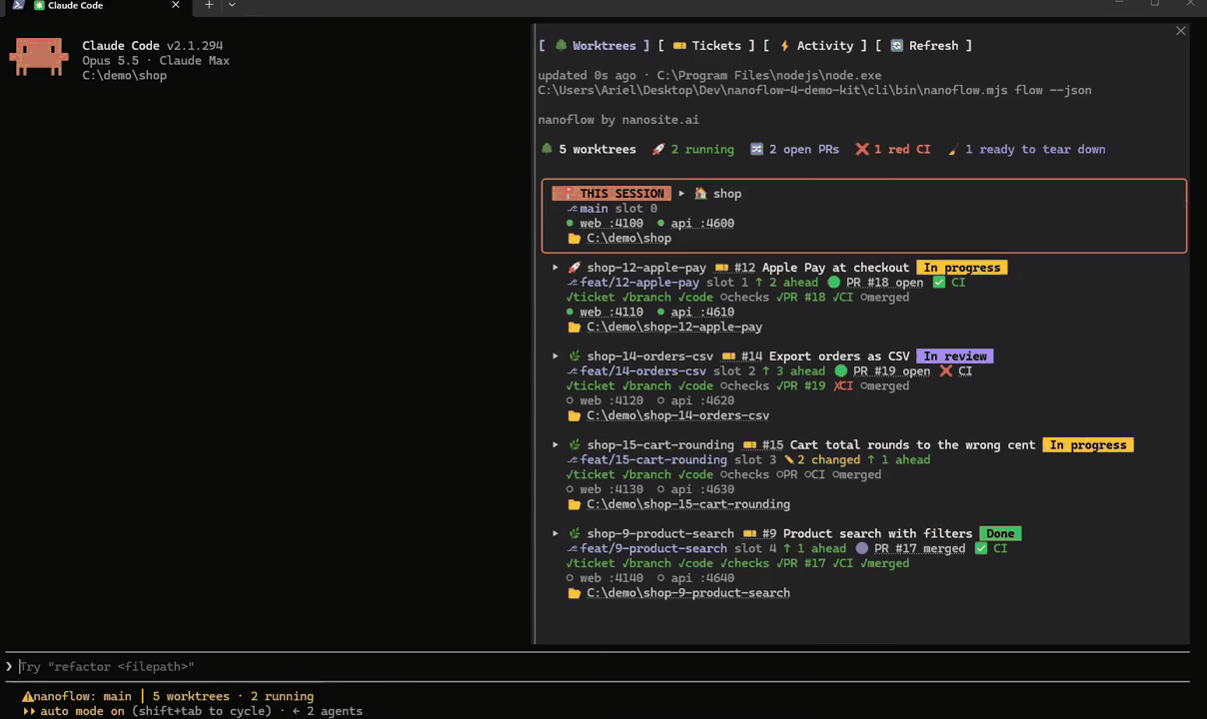The width and height of the screenshot is (1207, 719).
Task: Open folder icon for C:\demo\shop
Action: pos(574,239)
